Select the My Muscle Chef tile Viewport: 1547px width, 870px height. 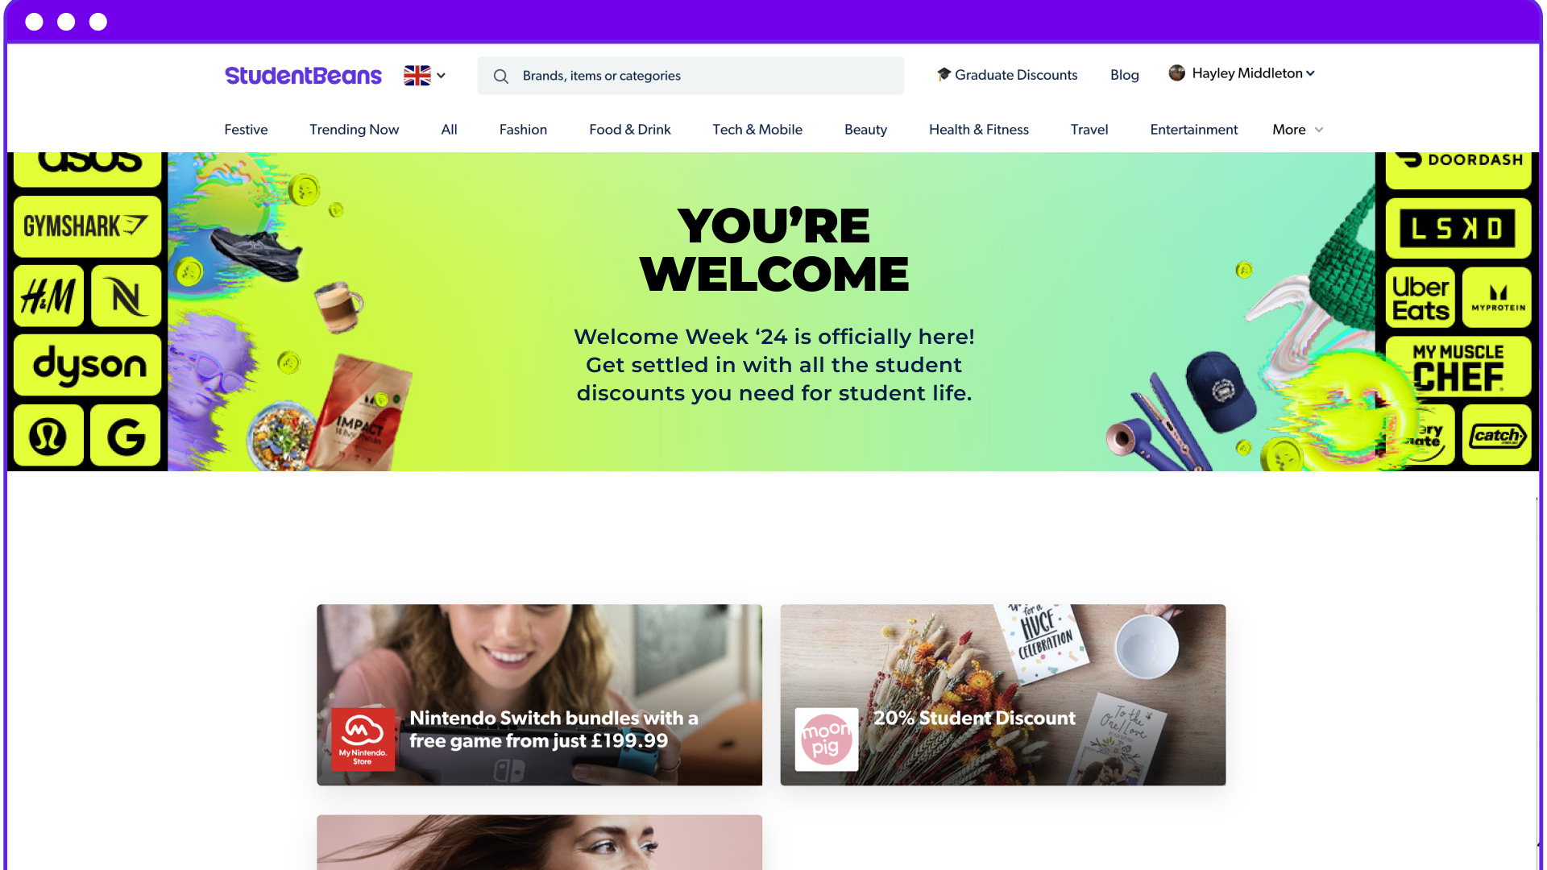click(1458, 367)
